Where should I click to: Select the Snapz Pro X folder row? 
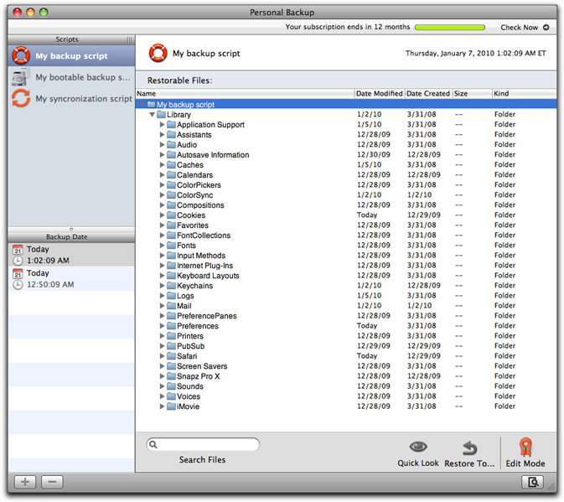pyautogui.click(x=346, y=376)
